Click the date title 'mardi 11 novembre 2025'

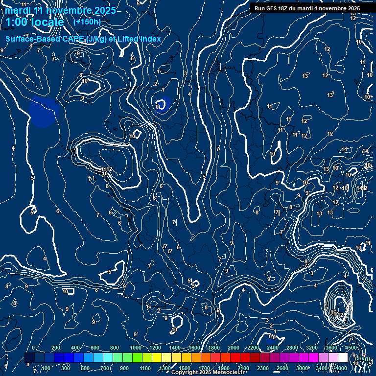click(60, 11)
